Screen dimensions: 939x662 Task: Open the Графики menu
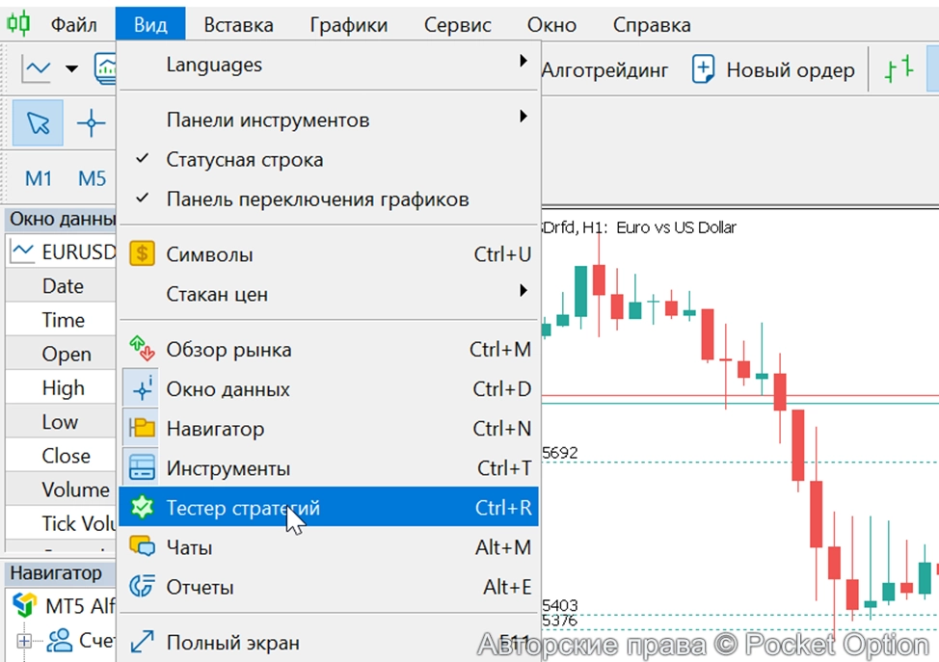click(347, 24)
